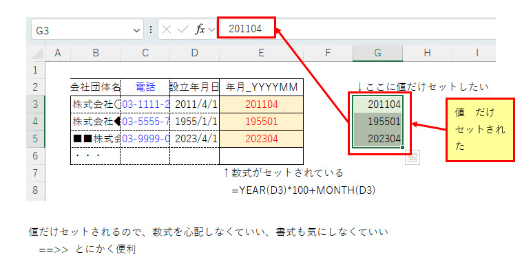The image size is (522, 268).
Task: Select cell B4 starting 株式会社◆
Action: pos(95,122)
